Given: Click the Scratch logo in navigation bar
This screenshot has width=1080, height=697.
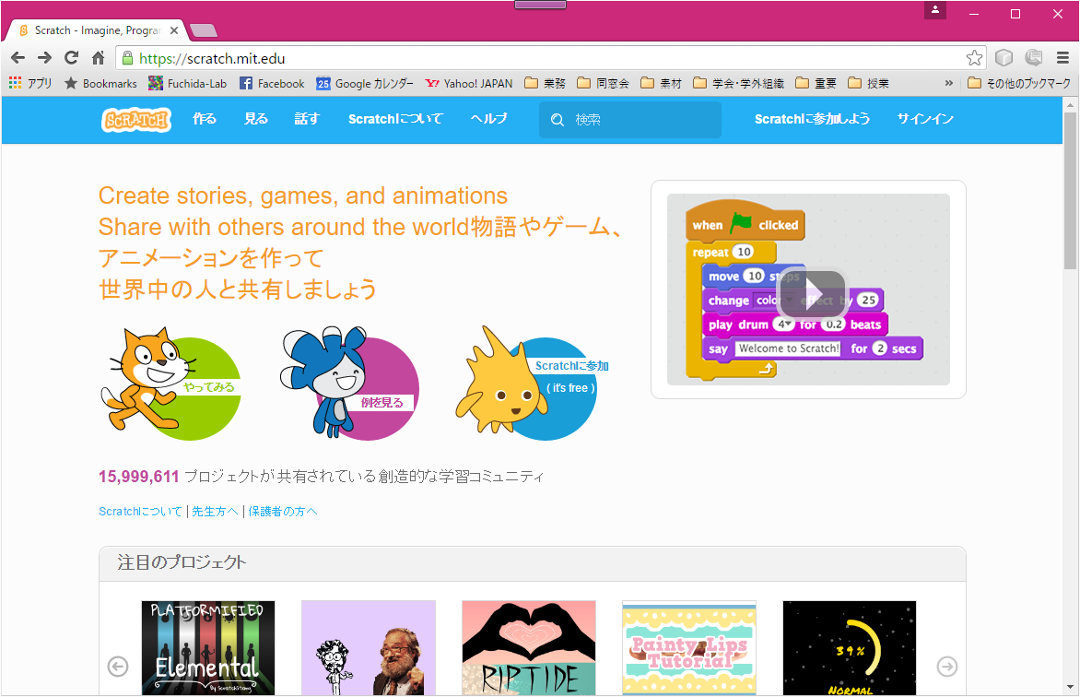Looking at the screenshot, I should [x=135, y=120].
